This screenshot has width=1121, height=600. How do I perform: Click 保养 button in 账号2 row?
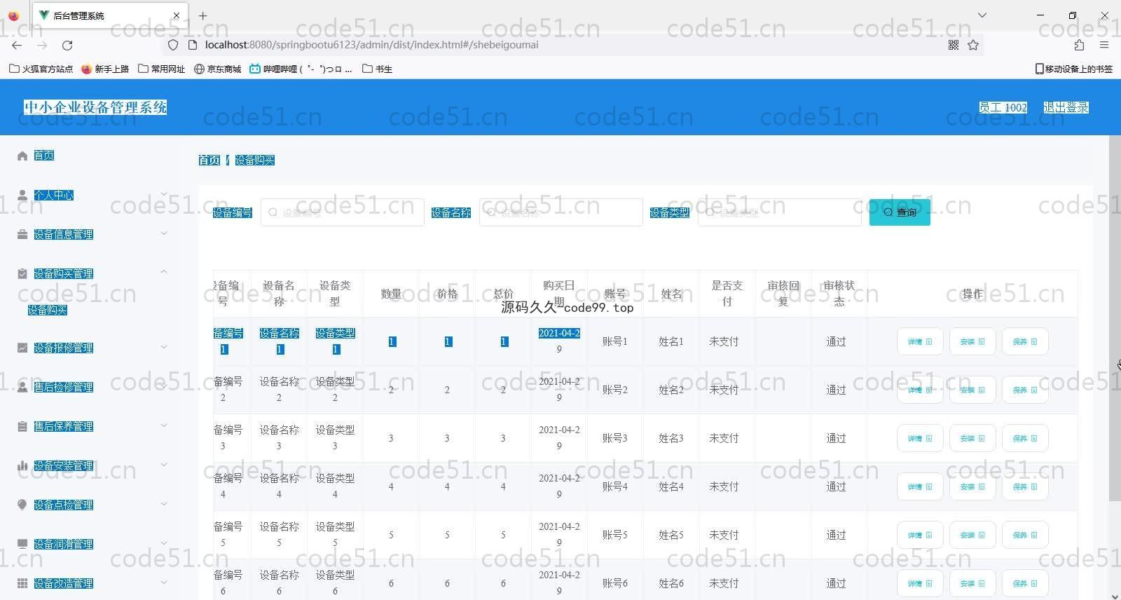(x=1025, y=390)
